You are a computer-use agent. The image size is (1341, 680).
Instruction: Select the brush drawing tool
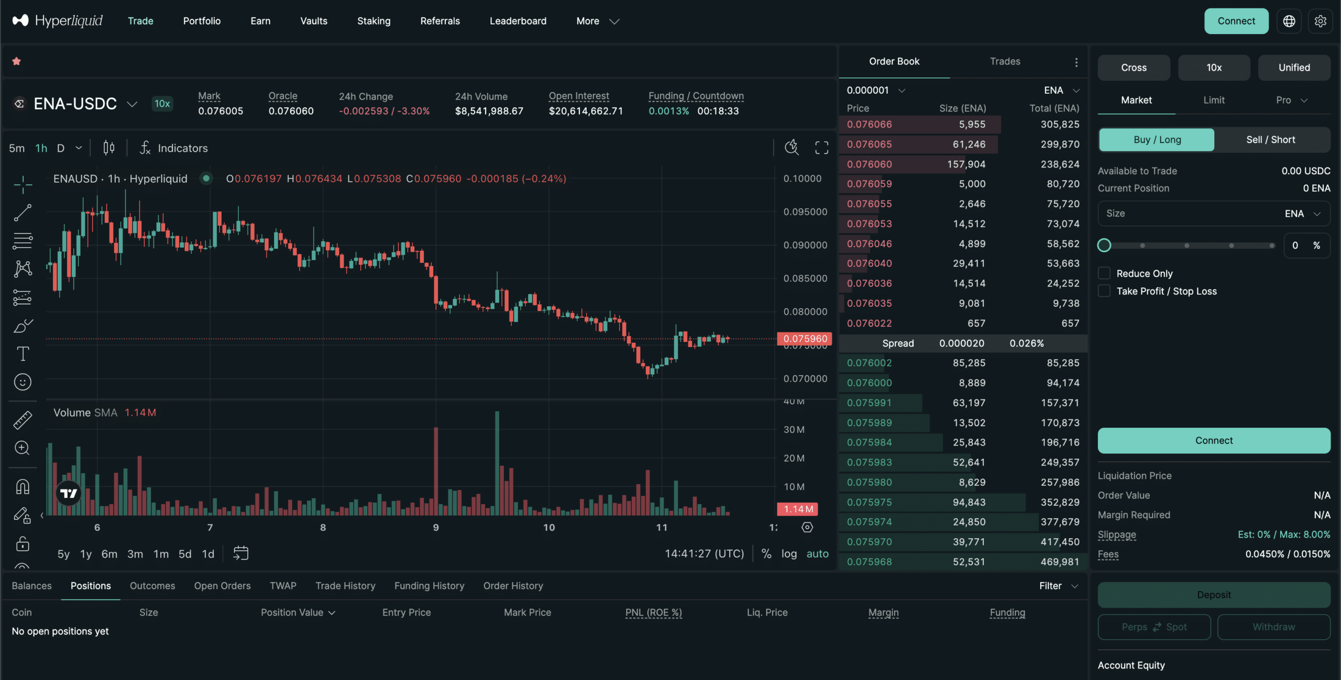23,326
